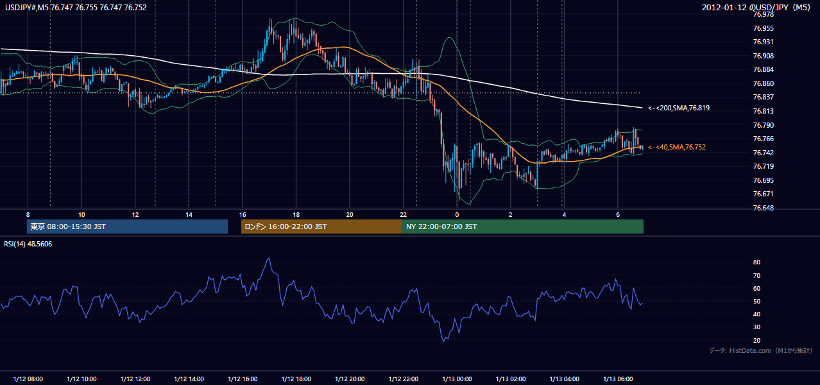Click the 76.837 price axis label
The image size is (820, 385).
click(763, 97)
